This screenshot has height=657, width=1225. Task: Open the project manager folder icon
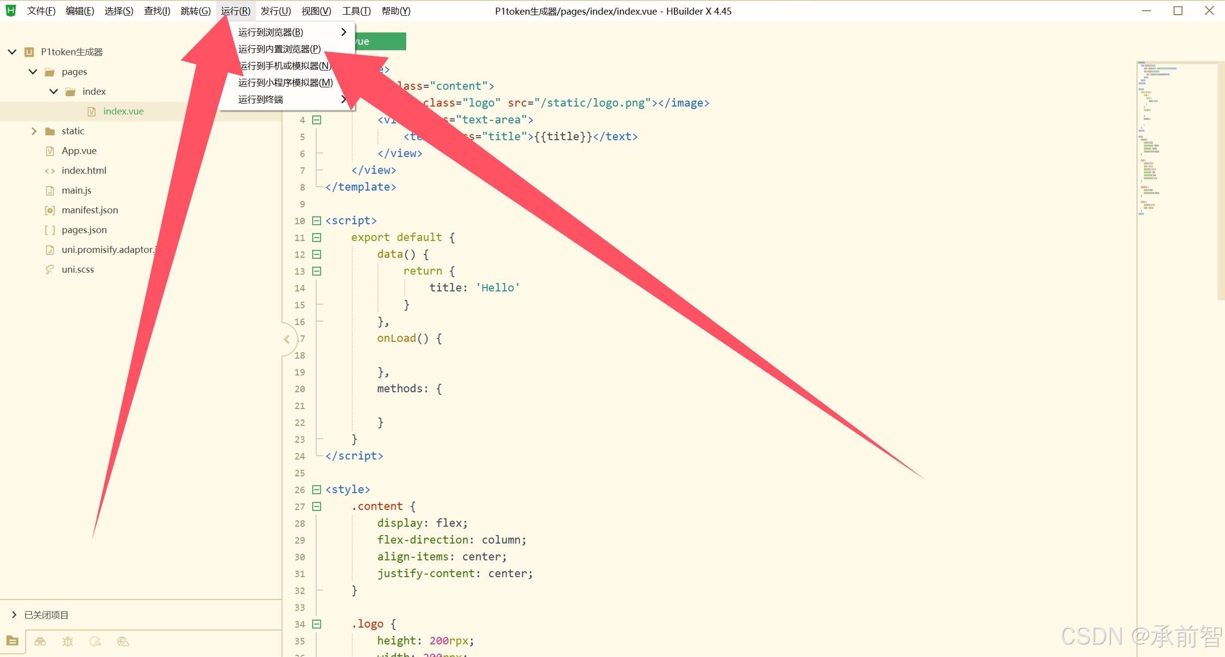click(x=12, y=641)
